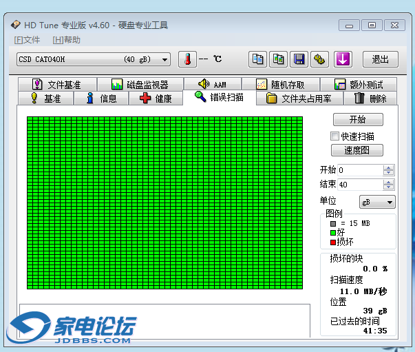Click the scan log text area
The image size is (415, 352).
click(x=164, y=320)
